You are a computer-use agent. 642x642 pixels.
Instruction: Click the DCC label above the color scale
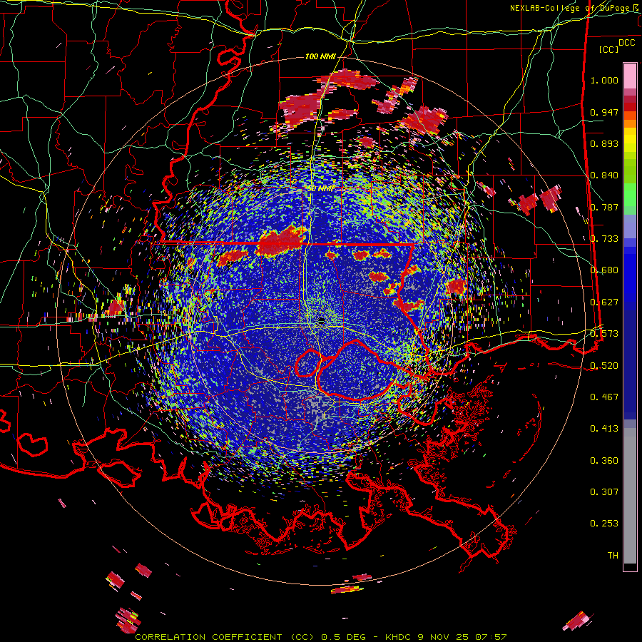click(x=626, y=43)
